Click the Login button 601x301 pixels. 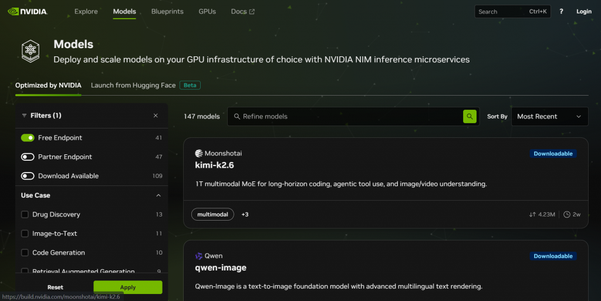click(x=584, y=12)
